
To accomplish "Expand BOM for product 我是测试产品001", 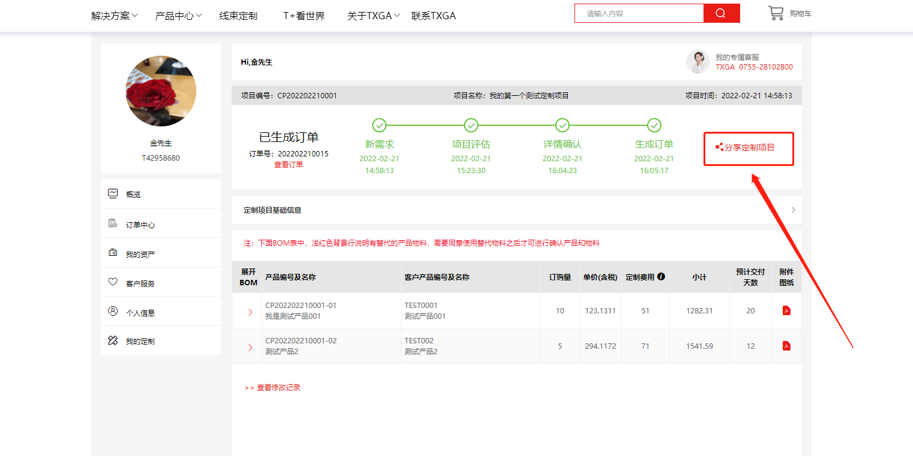I will [250, 312].
